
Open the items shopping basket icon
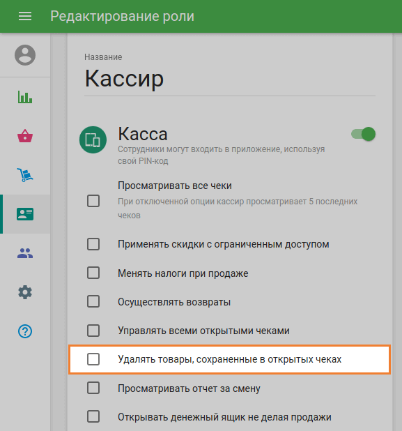25,136
